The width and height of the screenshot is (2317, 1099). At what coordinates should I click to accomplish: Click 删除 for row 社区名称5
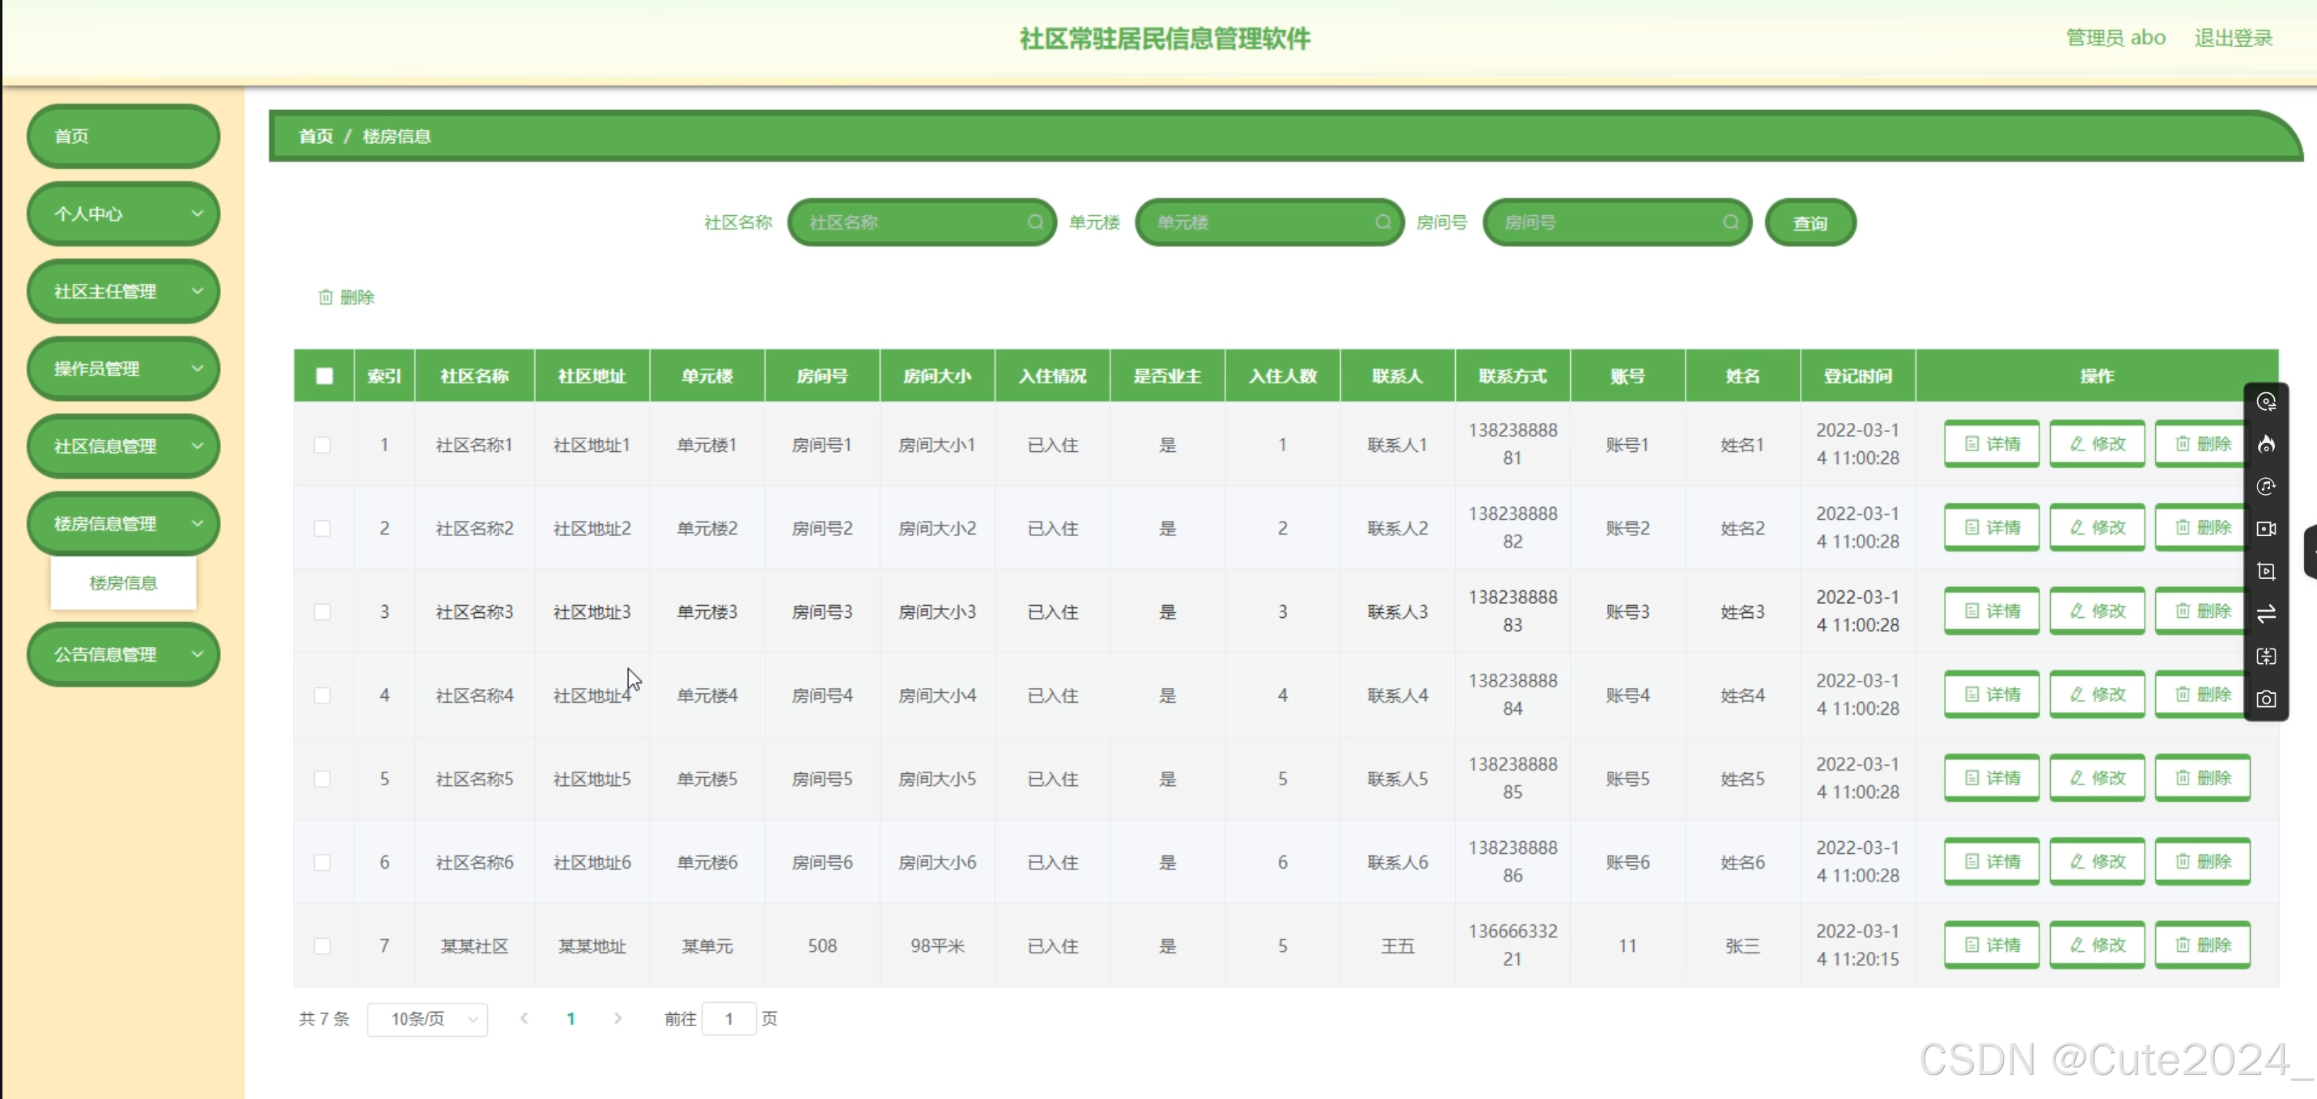(x=2202, y=778)
